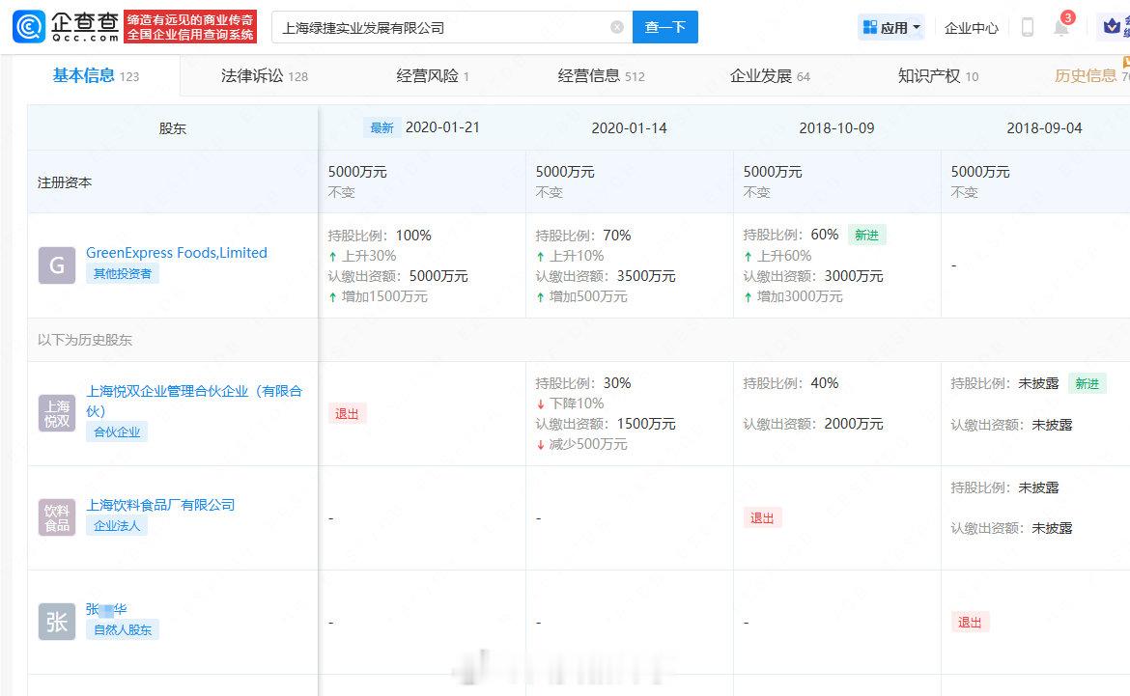Click the 合伙企业 tag
Image resolution: width=1130 pixels, height=696 pixels.
point(117,432)
